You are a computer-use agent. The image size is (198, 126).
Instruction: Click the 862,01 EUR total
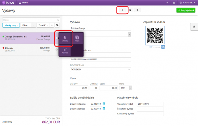click(x=51, y=122)
